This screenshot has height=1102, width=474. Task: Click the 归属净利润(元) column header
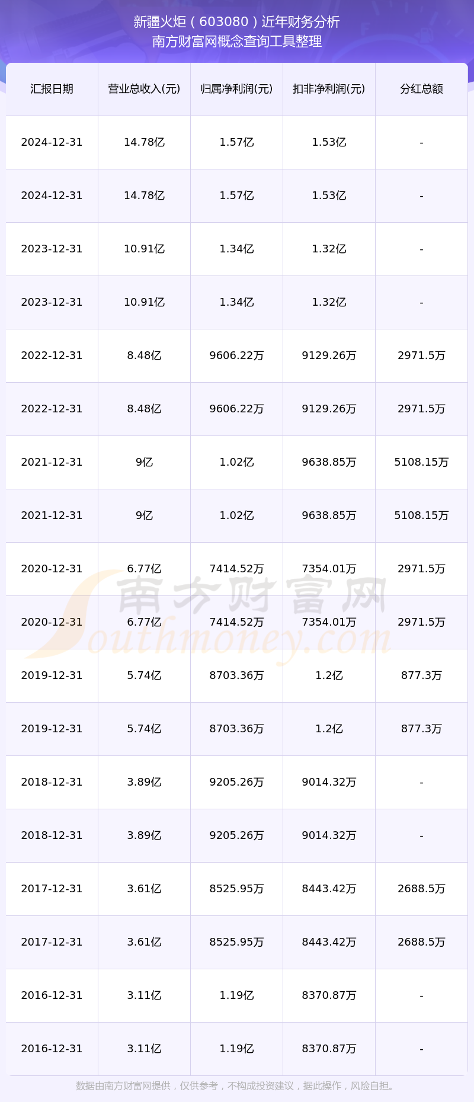(236, 89)
